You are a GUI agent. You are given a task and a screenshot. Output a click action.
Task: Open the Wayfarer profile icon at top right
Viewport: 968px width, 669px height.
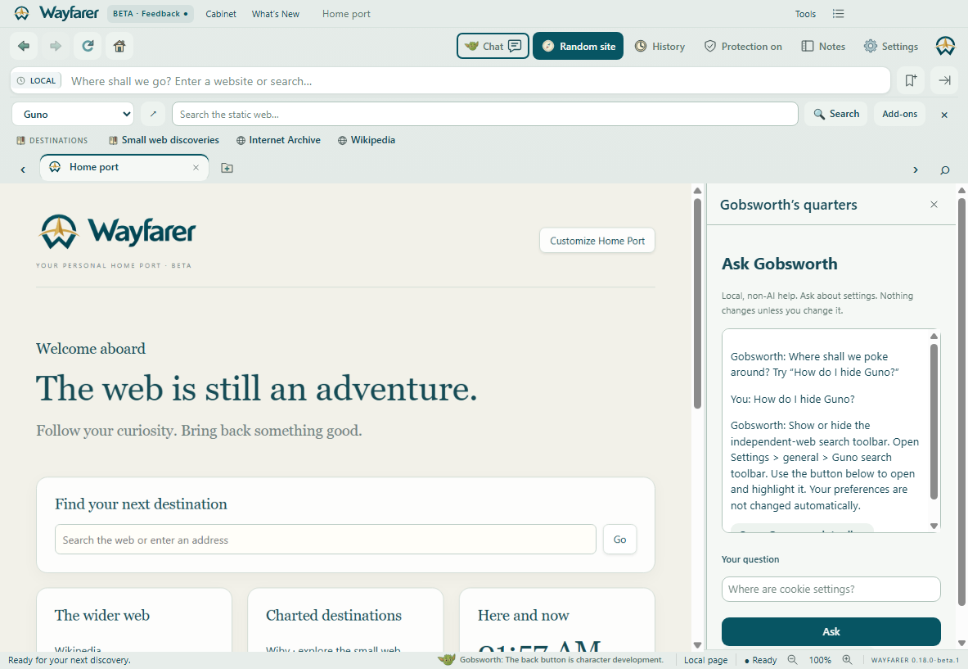click(945, 47)
